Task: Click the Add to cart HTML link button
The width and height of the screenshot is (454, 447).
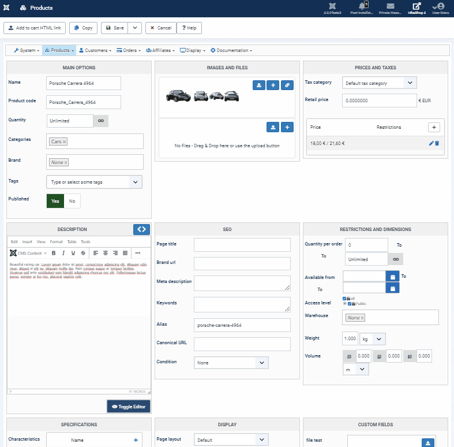Action: [x=35, y=28]
